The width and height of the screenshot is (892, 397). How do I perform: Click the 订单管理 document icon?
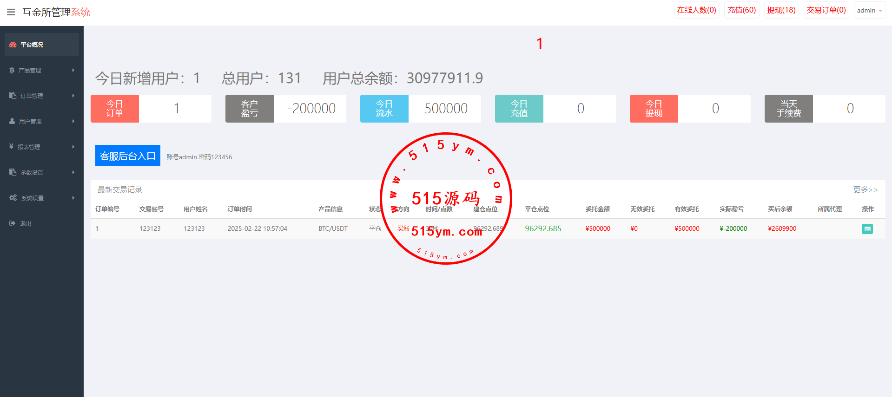click(13, 96)
